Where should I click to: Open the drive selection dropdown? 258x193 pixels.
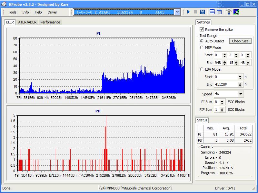pos(177,12)
